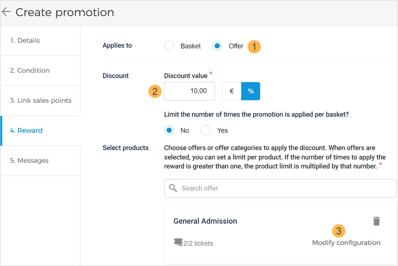Select the Offer radio option

[217, 46]
